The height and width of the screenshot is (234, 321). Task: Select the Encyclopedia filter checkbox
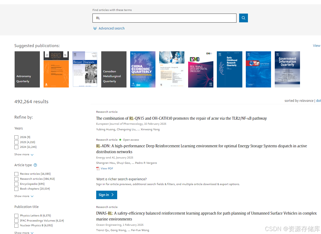point(16,184)
